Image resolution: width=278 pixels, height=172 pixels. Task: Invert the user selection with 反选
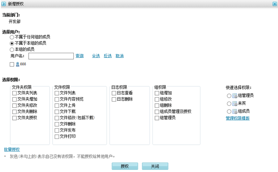coord(108,56)
